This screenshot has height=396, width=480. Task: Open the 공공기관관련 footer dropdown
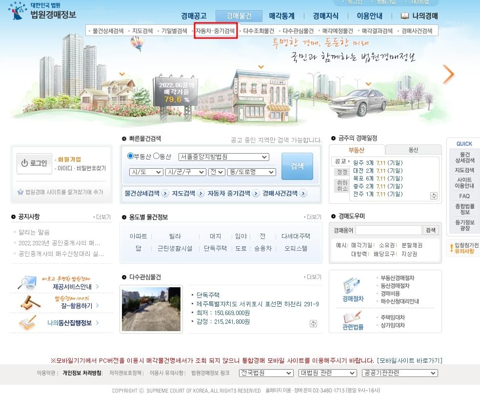pyautogui.click(x=400, y=373)
